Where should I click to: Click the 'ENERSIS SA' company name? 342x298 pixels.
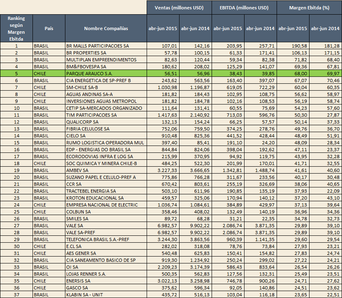tap(78, 281)
